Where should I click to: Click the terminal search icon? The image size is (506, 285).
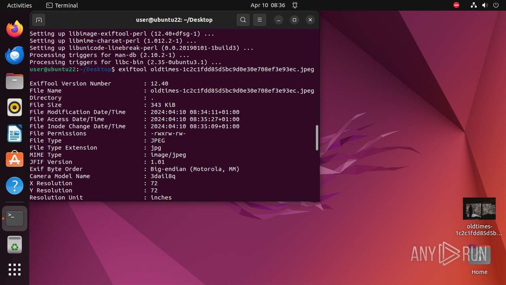point(243,20)
